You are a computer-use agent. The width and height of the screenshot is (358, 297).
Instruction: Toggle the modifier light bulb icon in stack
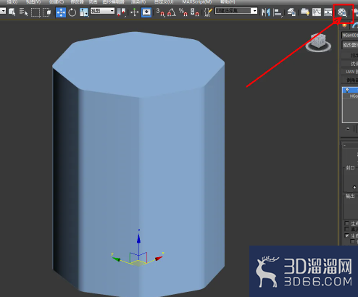tap(347, 90)
